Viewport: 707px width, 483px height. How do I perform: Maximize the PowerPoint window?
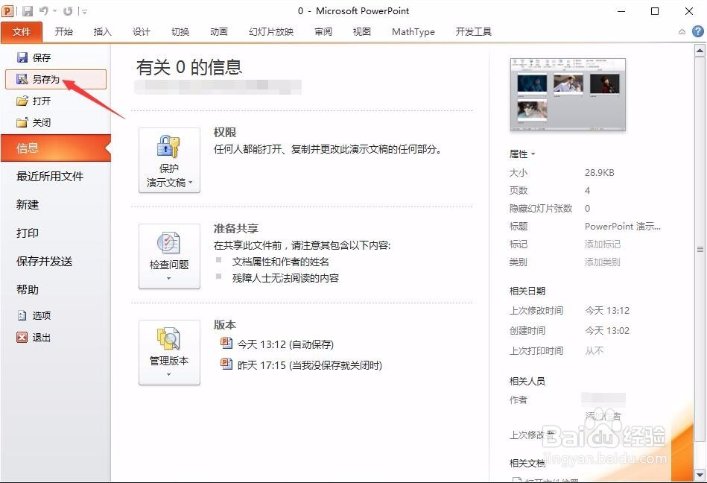(x=655, y=11)
